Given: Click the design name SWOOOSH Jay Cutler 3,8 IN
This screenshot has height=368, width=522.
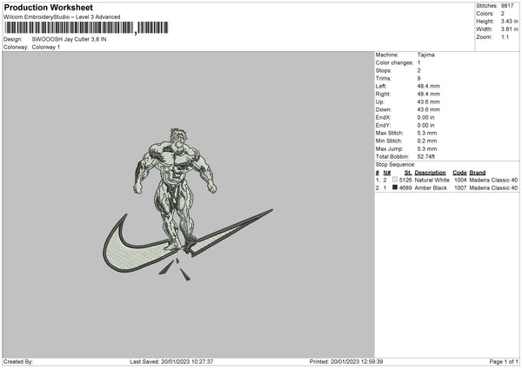Looking at the screenshot, I should (70, 39).
